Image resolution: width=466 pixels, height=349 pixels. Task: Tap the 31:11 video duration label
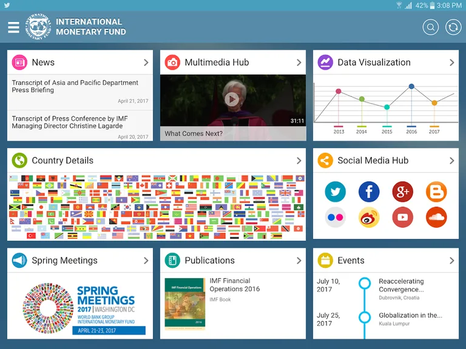coord(297,121)
